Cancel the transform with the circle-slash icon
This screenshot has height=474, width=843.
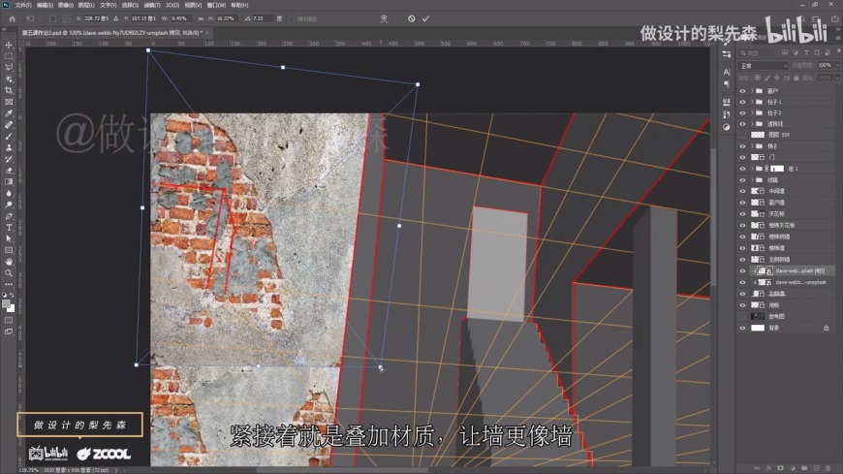[x=411, y=18]
